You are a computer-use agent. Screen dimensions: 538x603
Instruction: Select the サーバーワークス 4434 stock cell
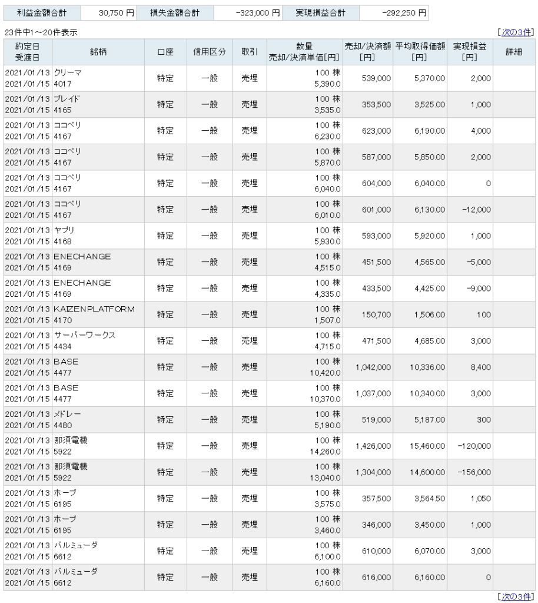tap(98, 341)
